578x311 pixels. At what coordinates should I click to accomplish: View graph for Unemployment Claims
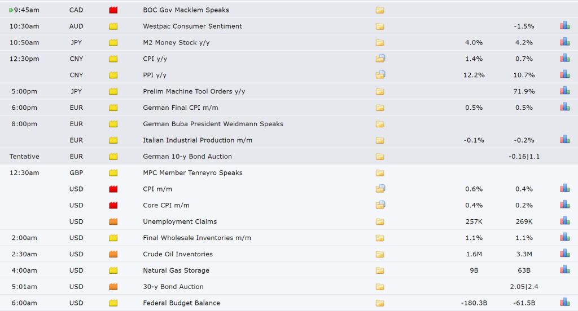pyautogui.click(x=564, y=221)
